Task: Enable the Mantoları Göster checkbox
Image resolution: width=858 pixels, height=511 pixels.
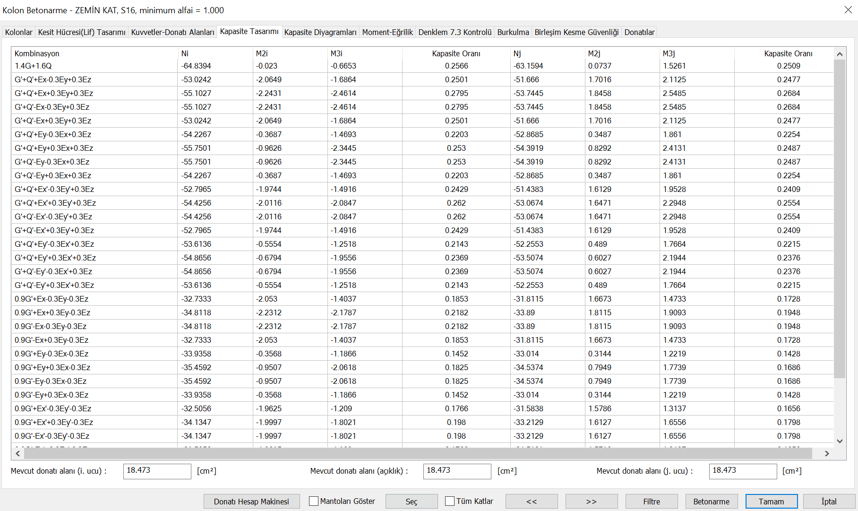Action: (x=313, y=501)
